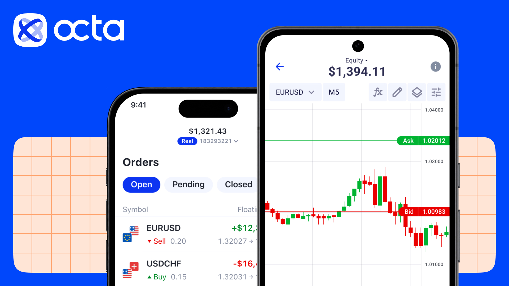Open the layers panel icon
The image size is (509, 286).
(417, 92)
